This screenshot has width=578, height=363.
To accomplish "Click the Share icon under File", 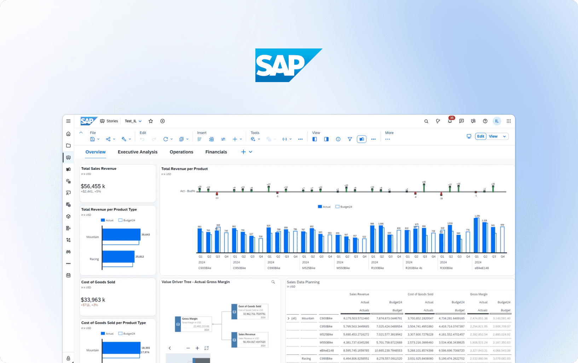I will [108, 139].
